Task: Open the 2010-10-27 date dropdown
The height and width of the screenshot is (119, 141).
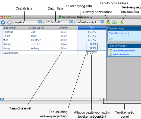Action: click(x=59, y=22)
